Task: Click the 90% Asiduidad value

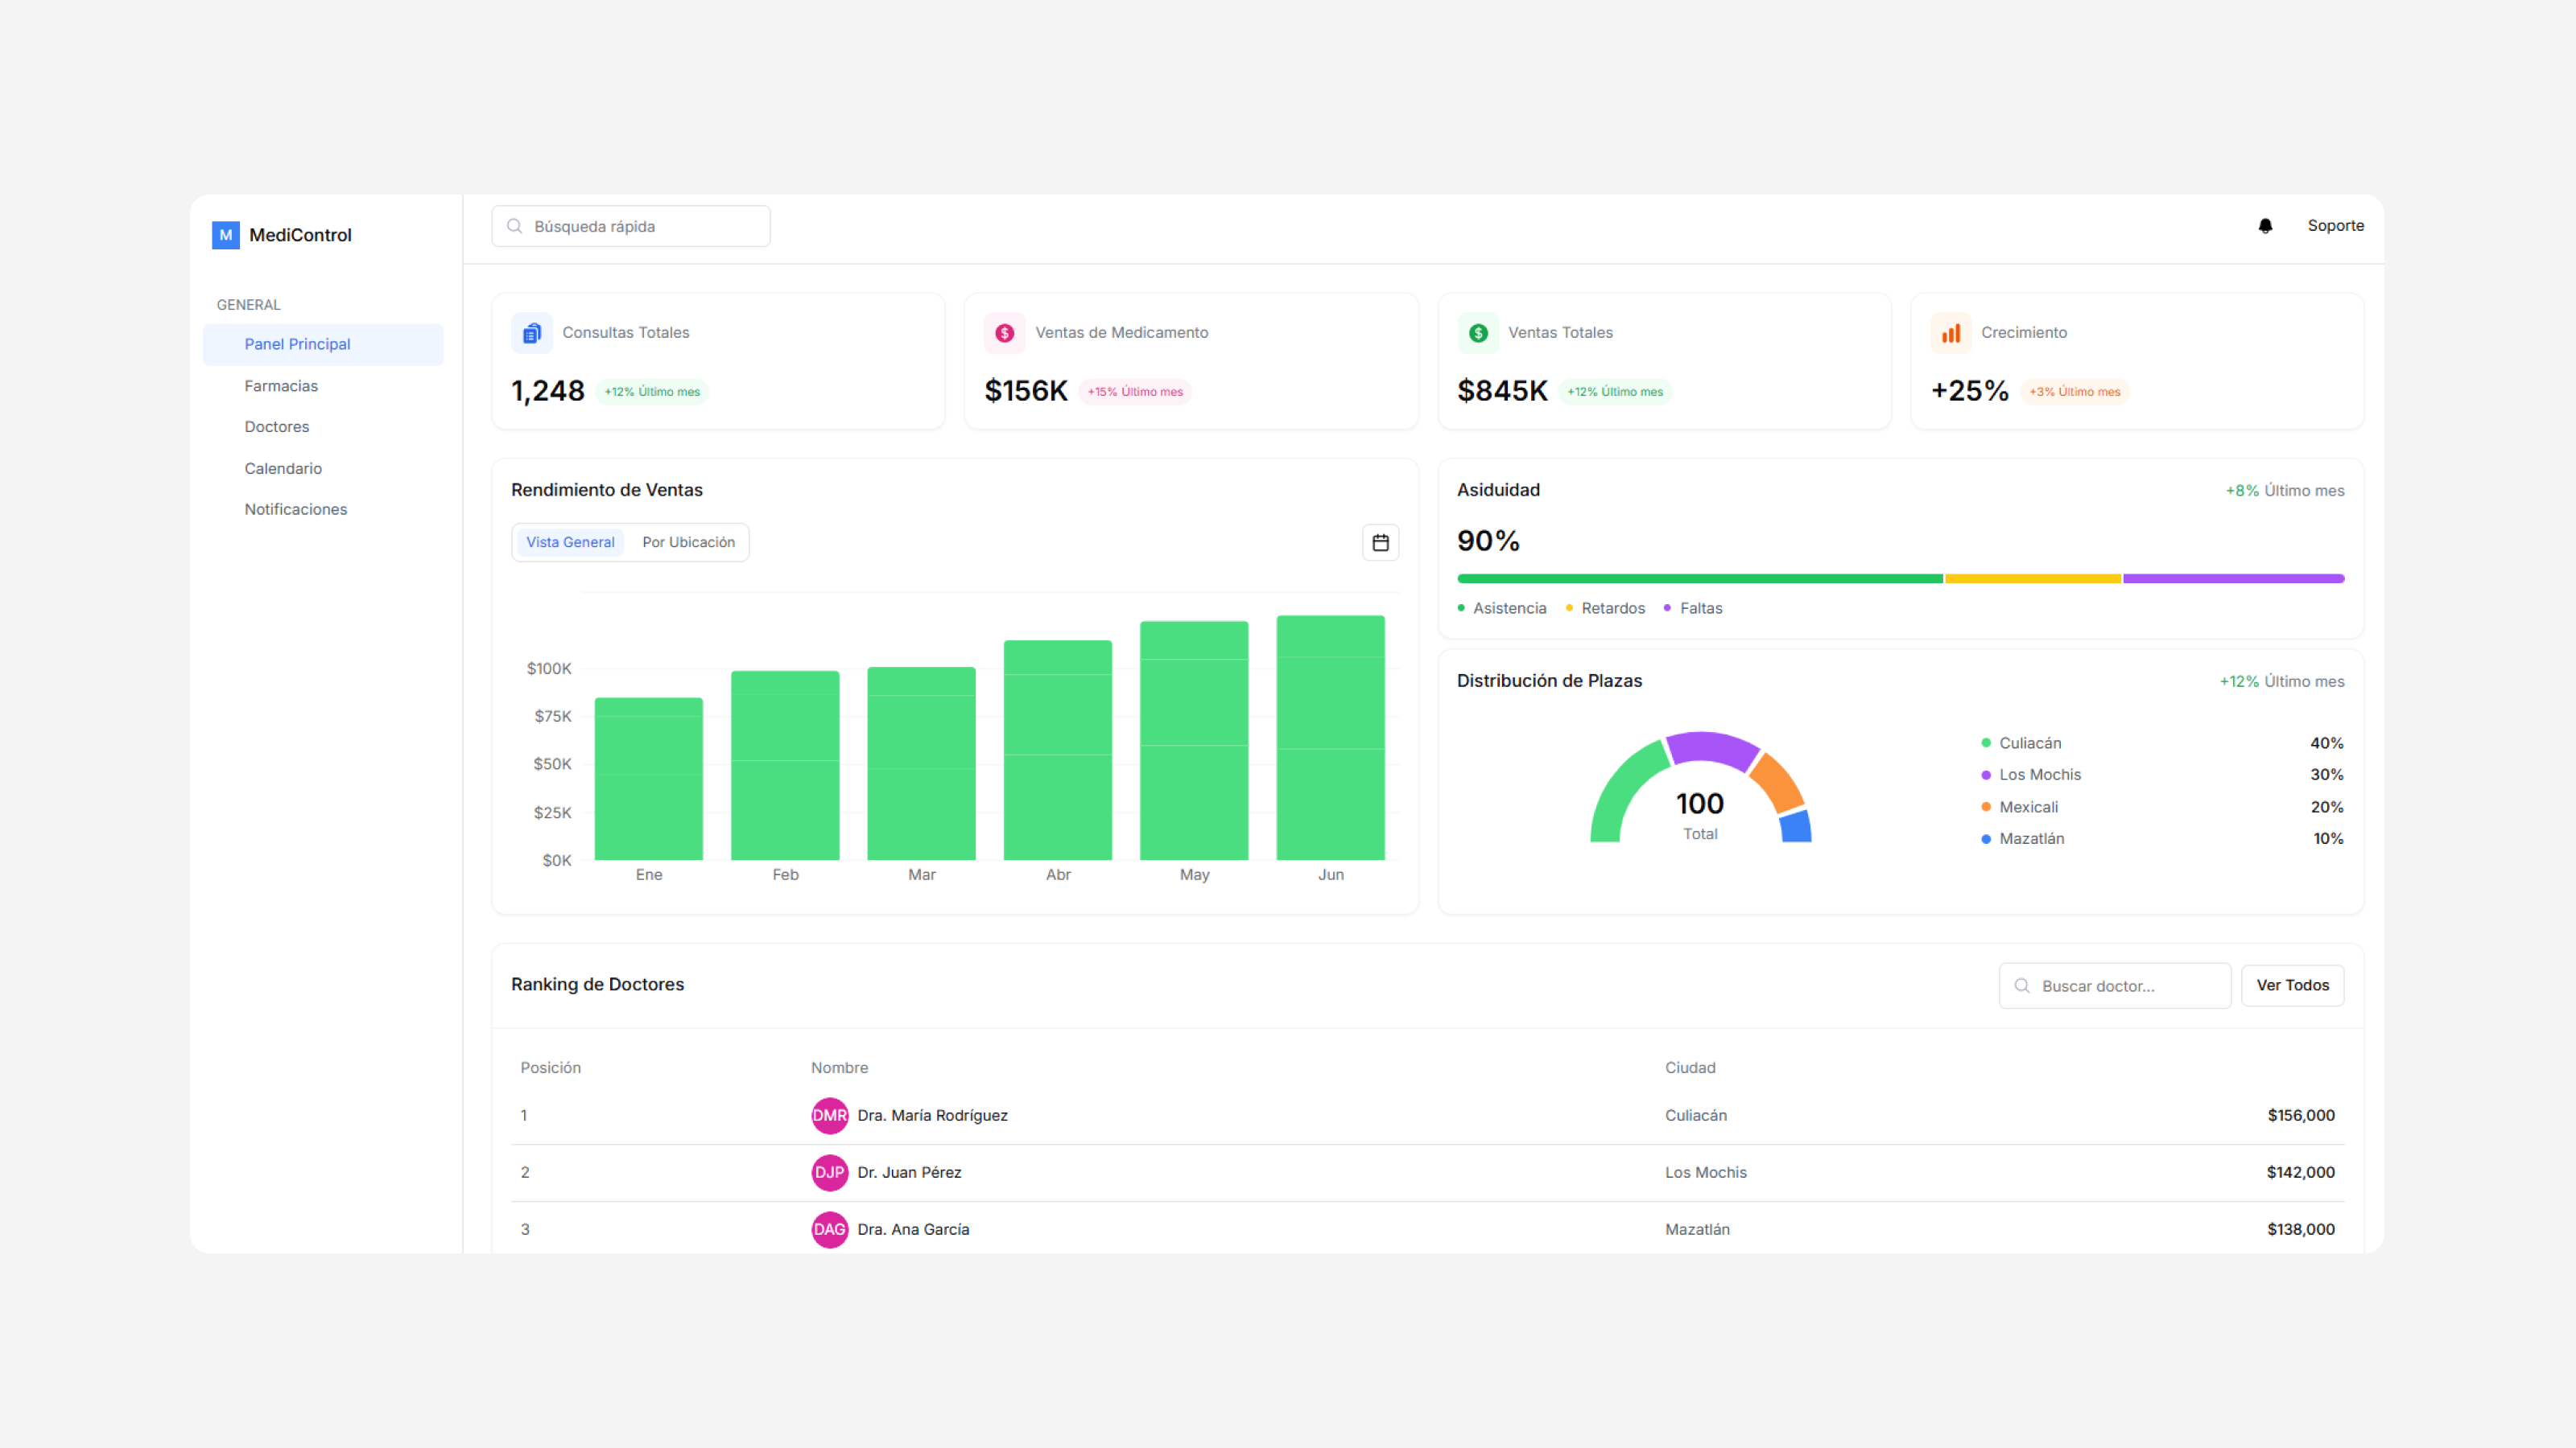Action: tap(1488, 541)
